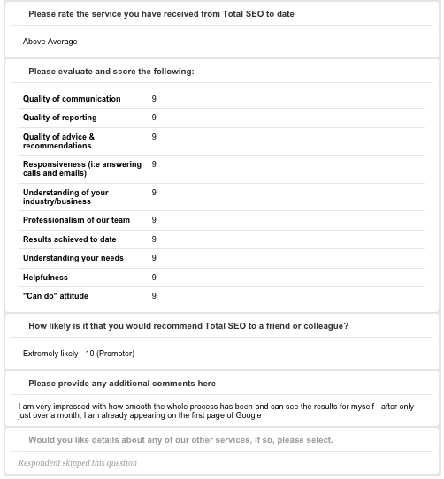
Task: Click the 'Helpfulness' row label
Action: 46,278
